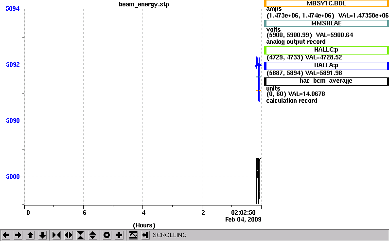The image size is (389, 241).
Task: Shift the plot up with the up-arrow button
Action: [30, 235]
